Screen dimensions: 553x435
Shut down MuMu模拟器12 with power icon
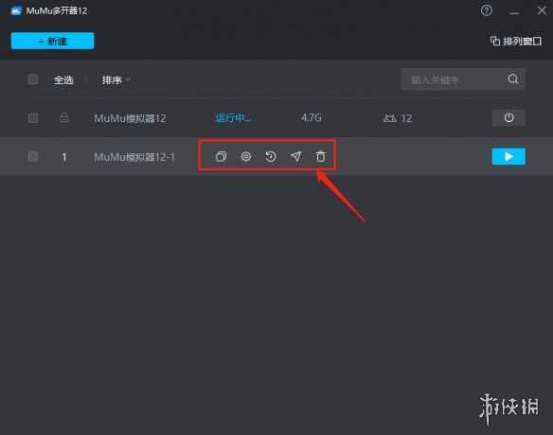(x=508, y=117)
